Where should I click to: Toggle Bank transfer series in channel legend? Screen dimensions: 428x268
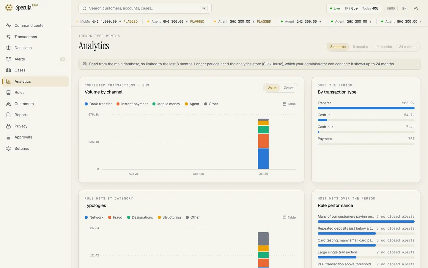[x=98, y=104]
